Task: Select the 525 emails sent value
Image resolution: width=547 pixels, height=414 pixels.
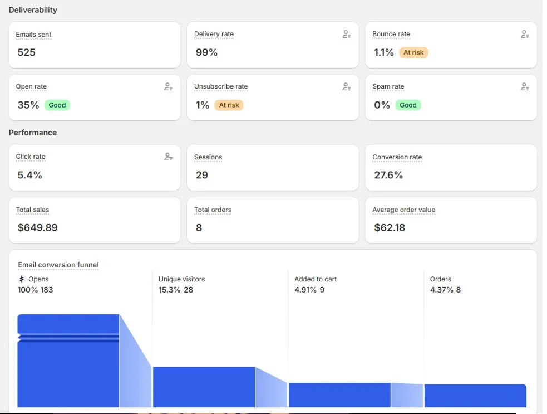Action: coord(27,52)
